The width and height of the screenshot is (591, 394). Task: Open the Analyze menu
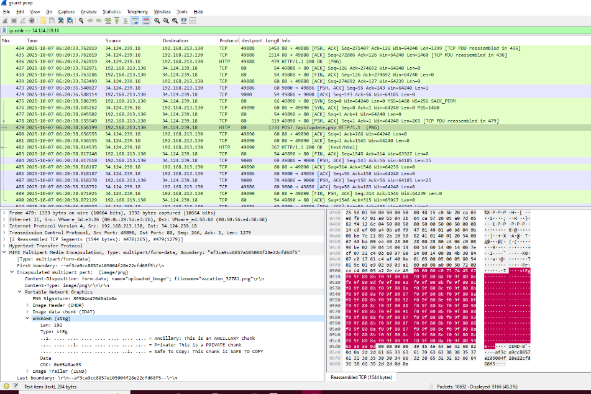[88, 11]
